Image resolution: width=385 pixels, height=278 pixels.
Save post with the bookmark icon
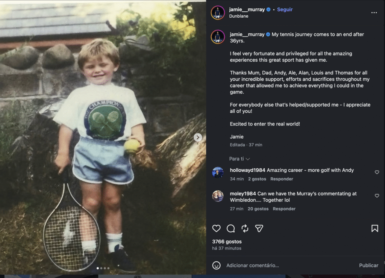pos(374,228)
